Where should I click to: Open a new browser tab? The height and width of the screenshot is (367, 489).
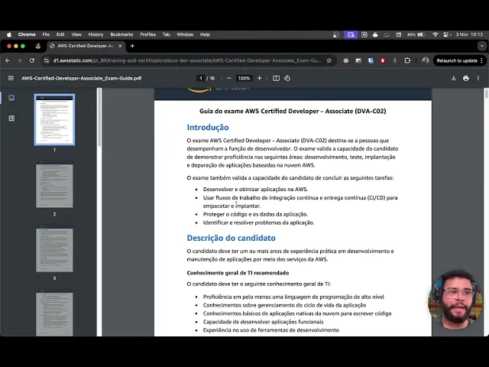[132, 46]
